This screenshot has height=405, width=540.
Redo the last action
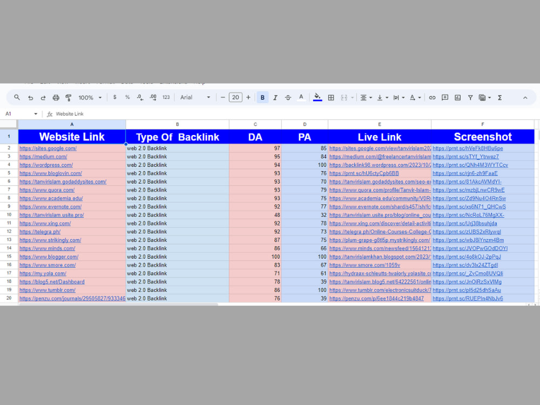[43, 98]
